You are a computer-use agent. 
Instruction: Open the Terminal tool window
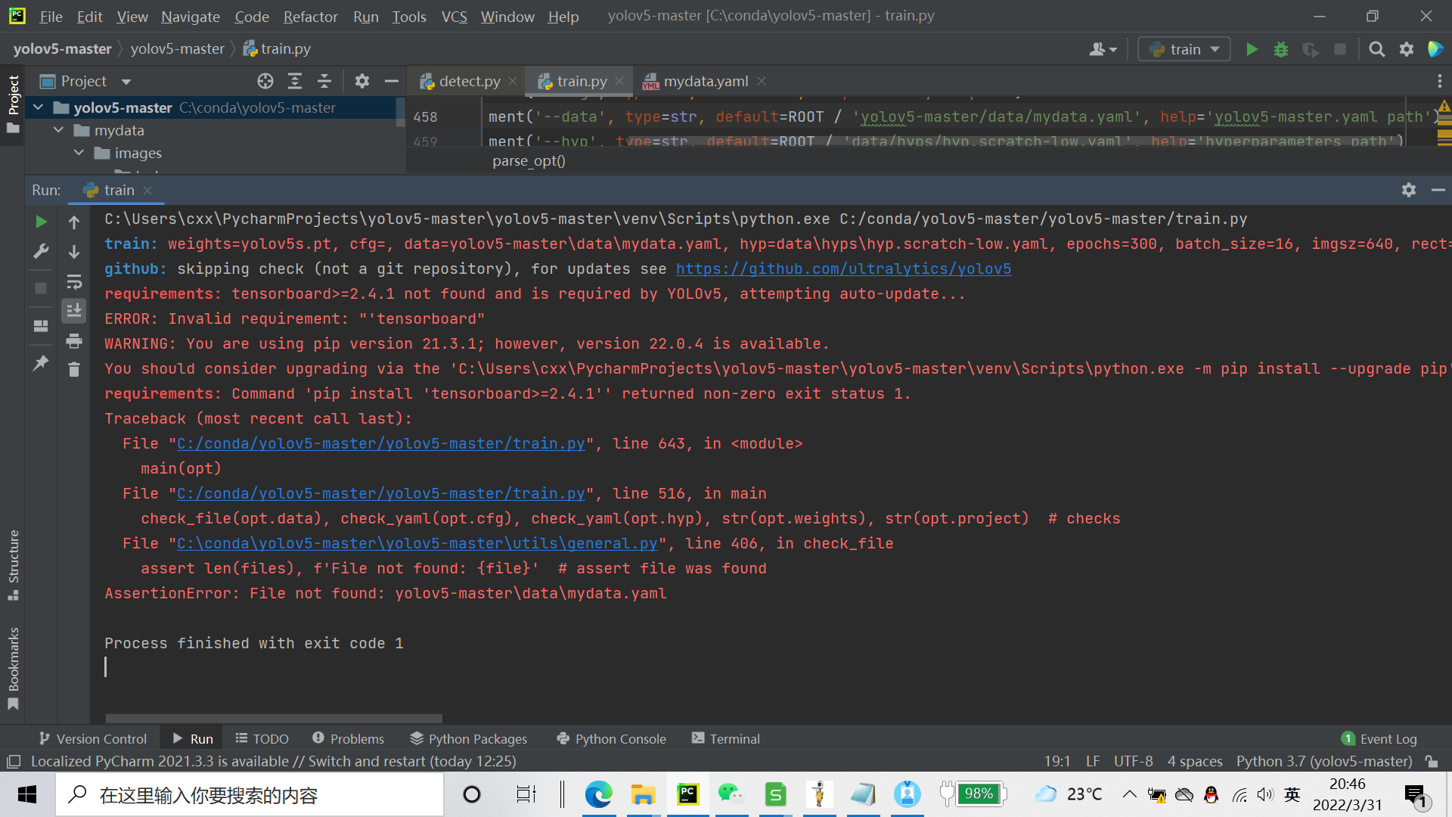pyautogui.click(x=725, y=738)
